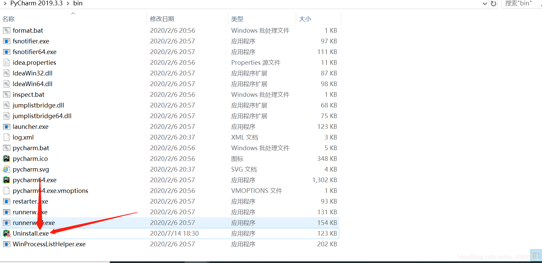Click the VMOPTIONS 文件 type cell
Viewport: 542px width, 263px height.
point(257,191)
